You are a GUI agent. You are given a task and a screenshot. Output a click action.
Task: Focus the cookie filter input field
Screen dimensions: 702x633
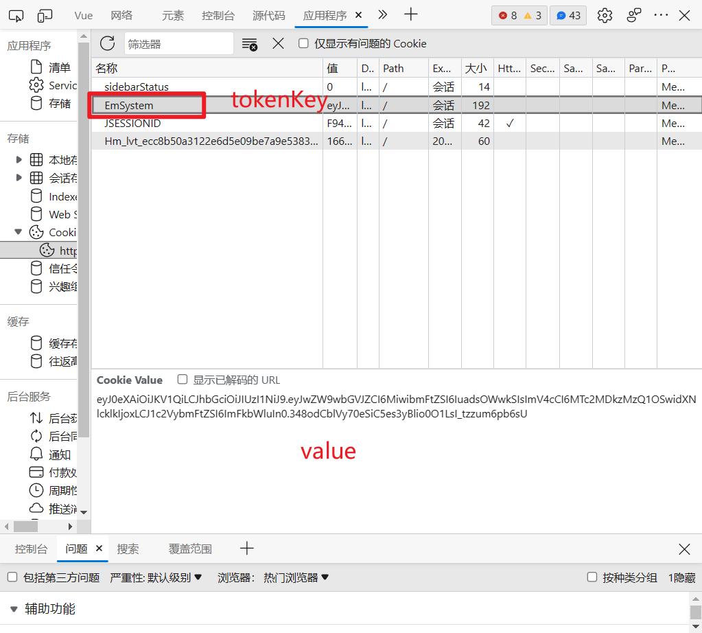pos(178,44)
